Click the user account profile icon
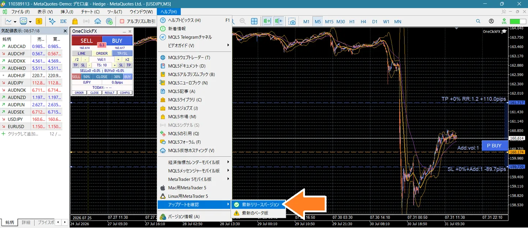Image resolution: width=528 pixels, height=228 pixels. tap(491, 21)
